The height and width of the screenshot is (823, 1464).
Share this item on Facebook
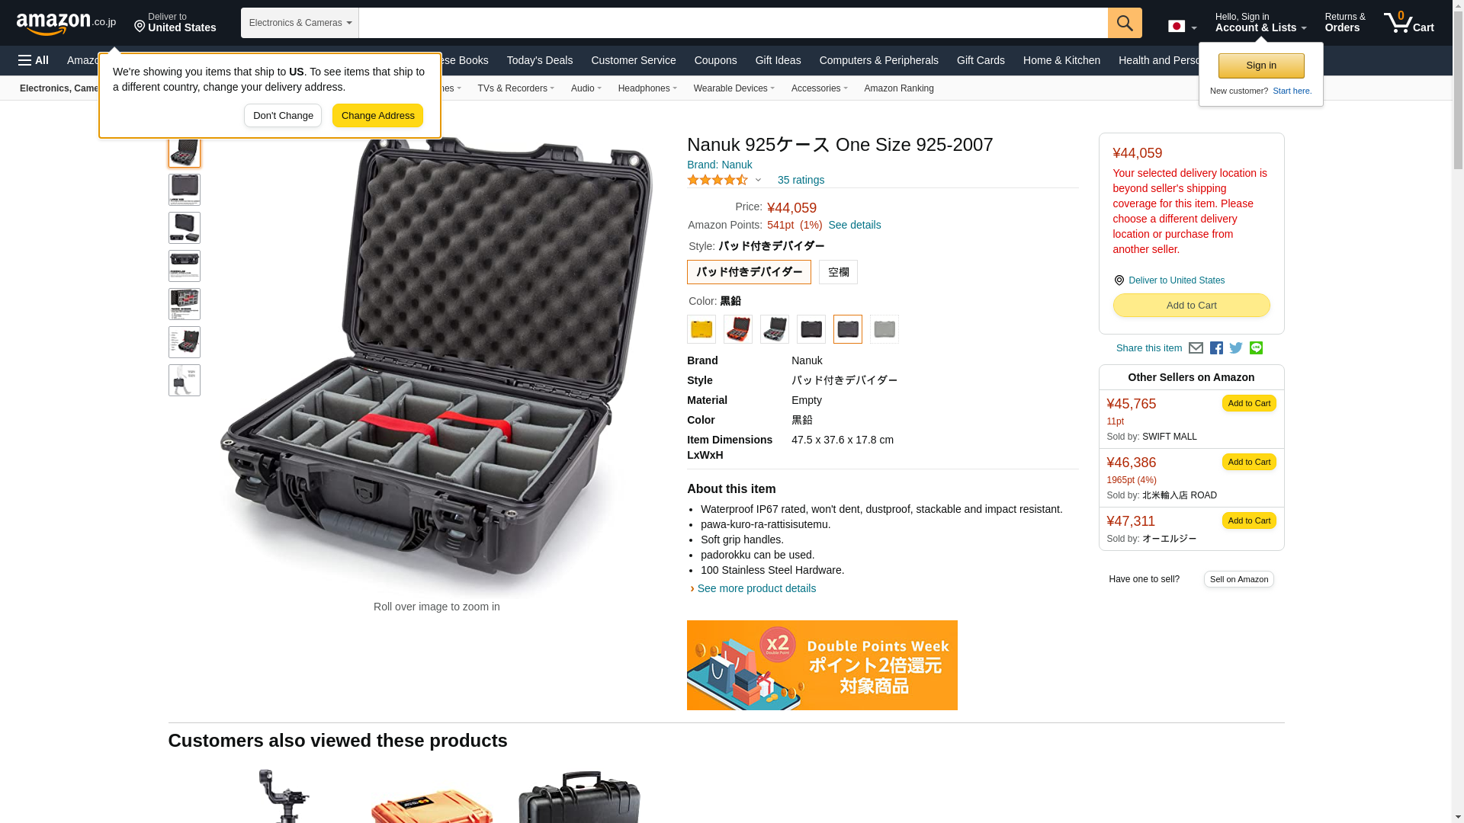pyautogui.click(x=1216, y=348)
